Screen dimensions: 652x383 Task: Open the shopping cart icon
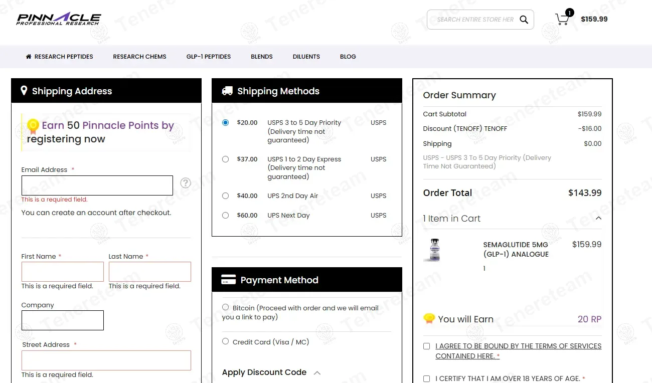[562, 20]
